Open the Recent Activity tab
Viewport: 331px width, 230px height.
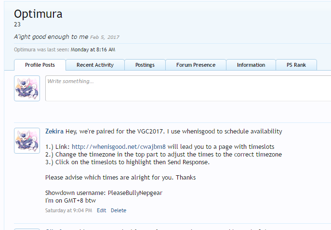[95, 65]
